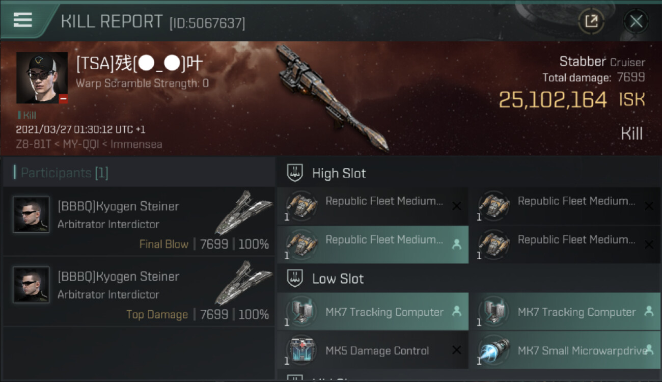Click the right MK7 Tracking Computer module
The height and width of the screenshot is (382, 662).
565,311
